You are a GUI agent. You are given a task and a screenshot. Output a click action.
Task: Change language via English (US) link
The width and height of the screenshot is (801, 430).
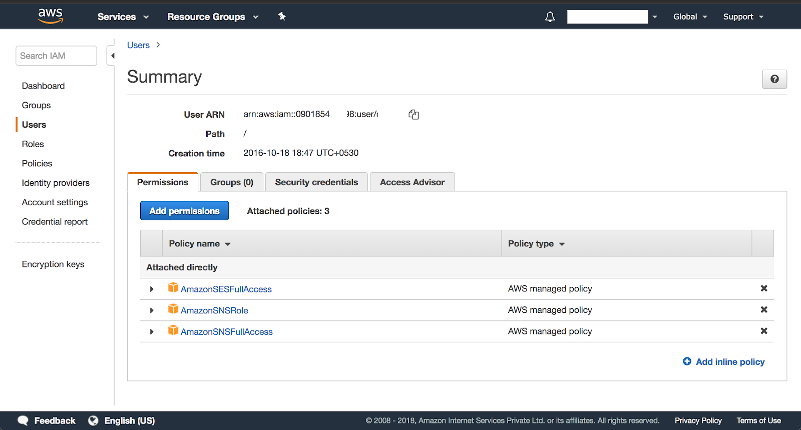(x=129, y=421)
